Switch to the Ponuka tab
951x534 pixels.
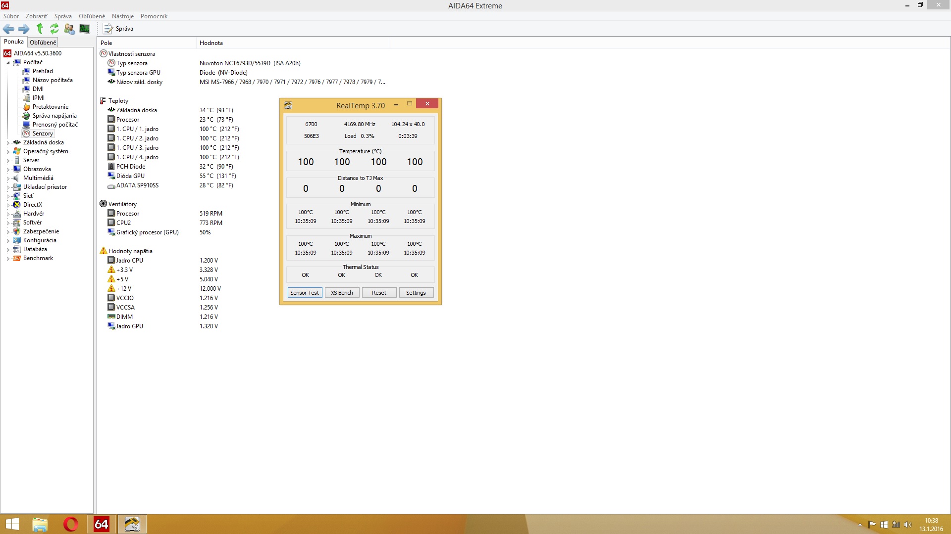pyautogui.click(x=14, y=42)
